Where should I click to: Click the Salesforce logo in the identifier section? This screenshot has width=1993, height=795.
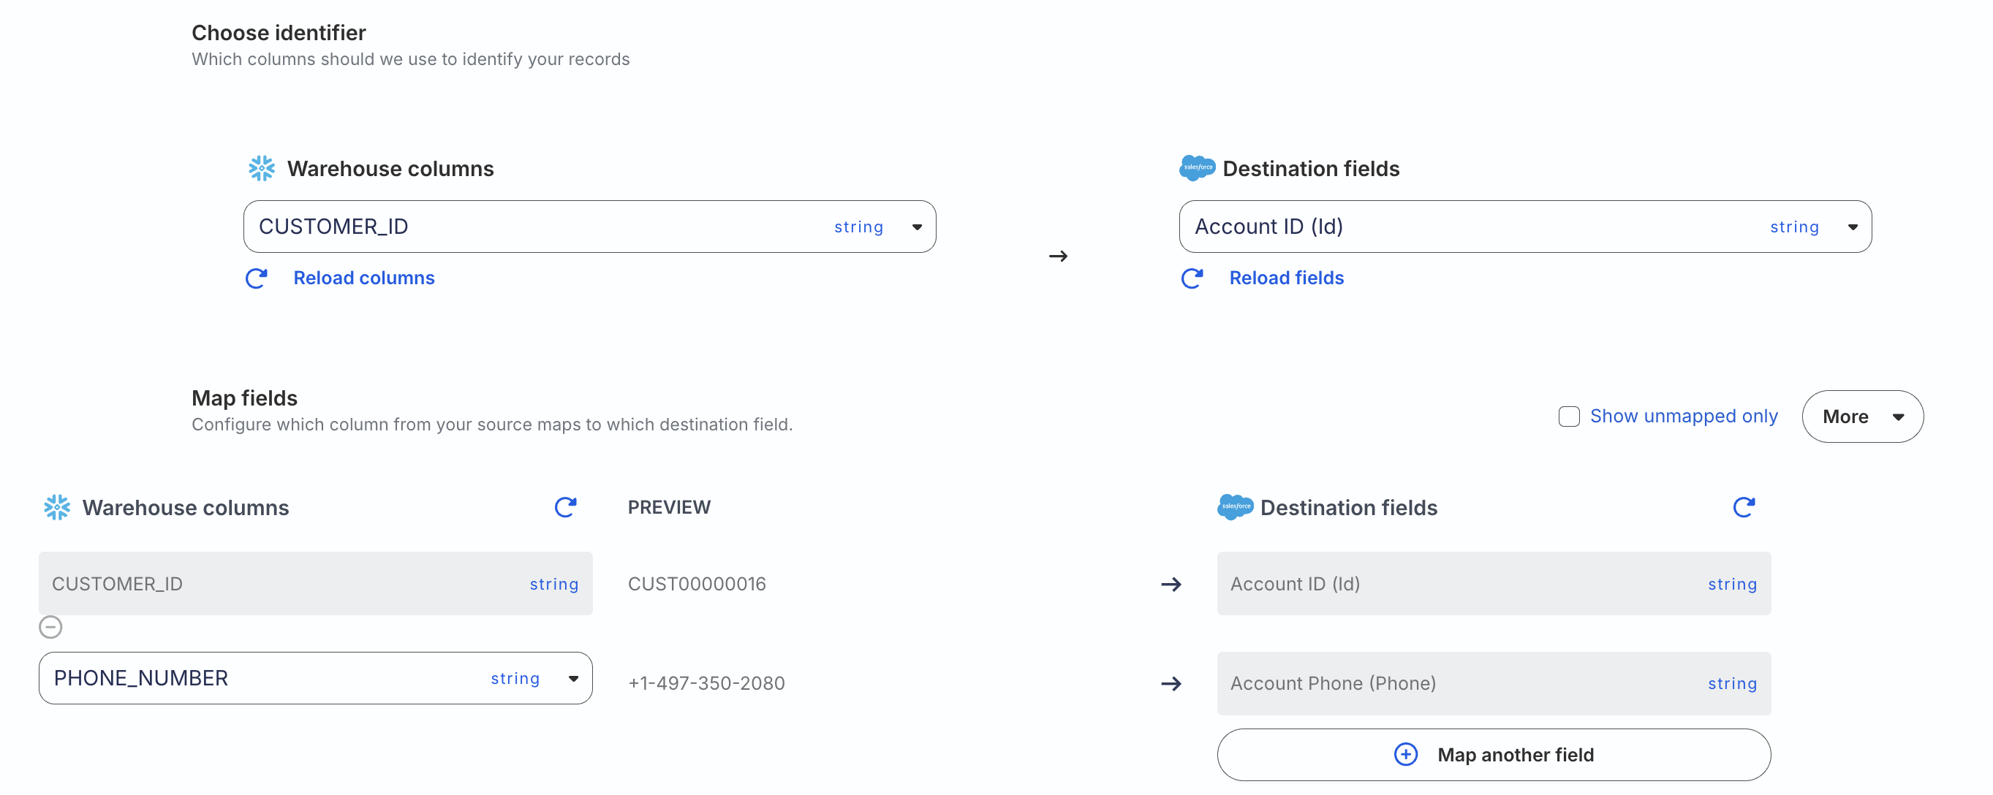coord(1197,168)
